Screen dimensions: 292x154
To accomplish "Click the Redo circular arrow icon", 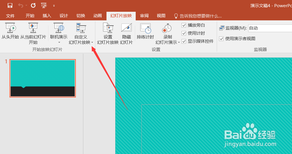I will pos(33,6).
